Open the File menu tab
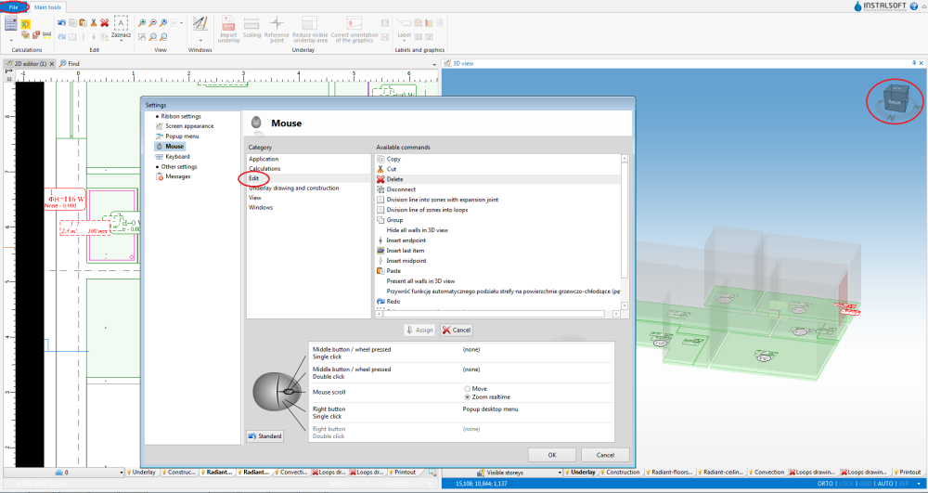 point(14,7)
